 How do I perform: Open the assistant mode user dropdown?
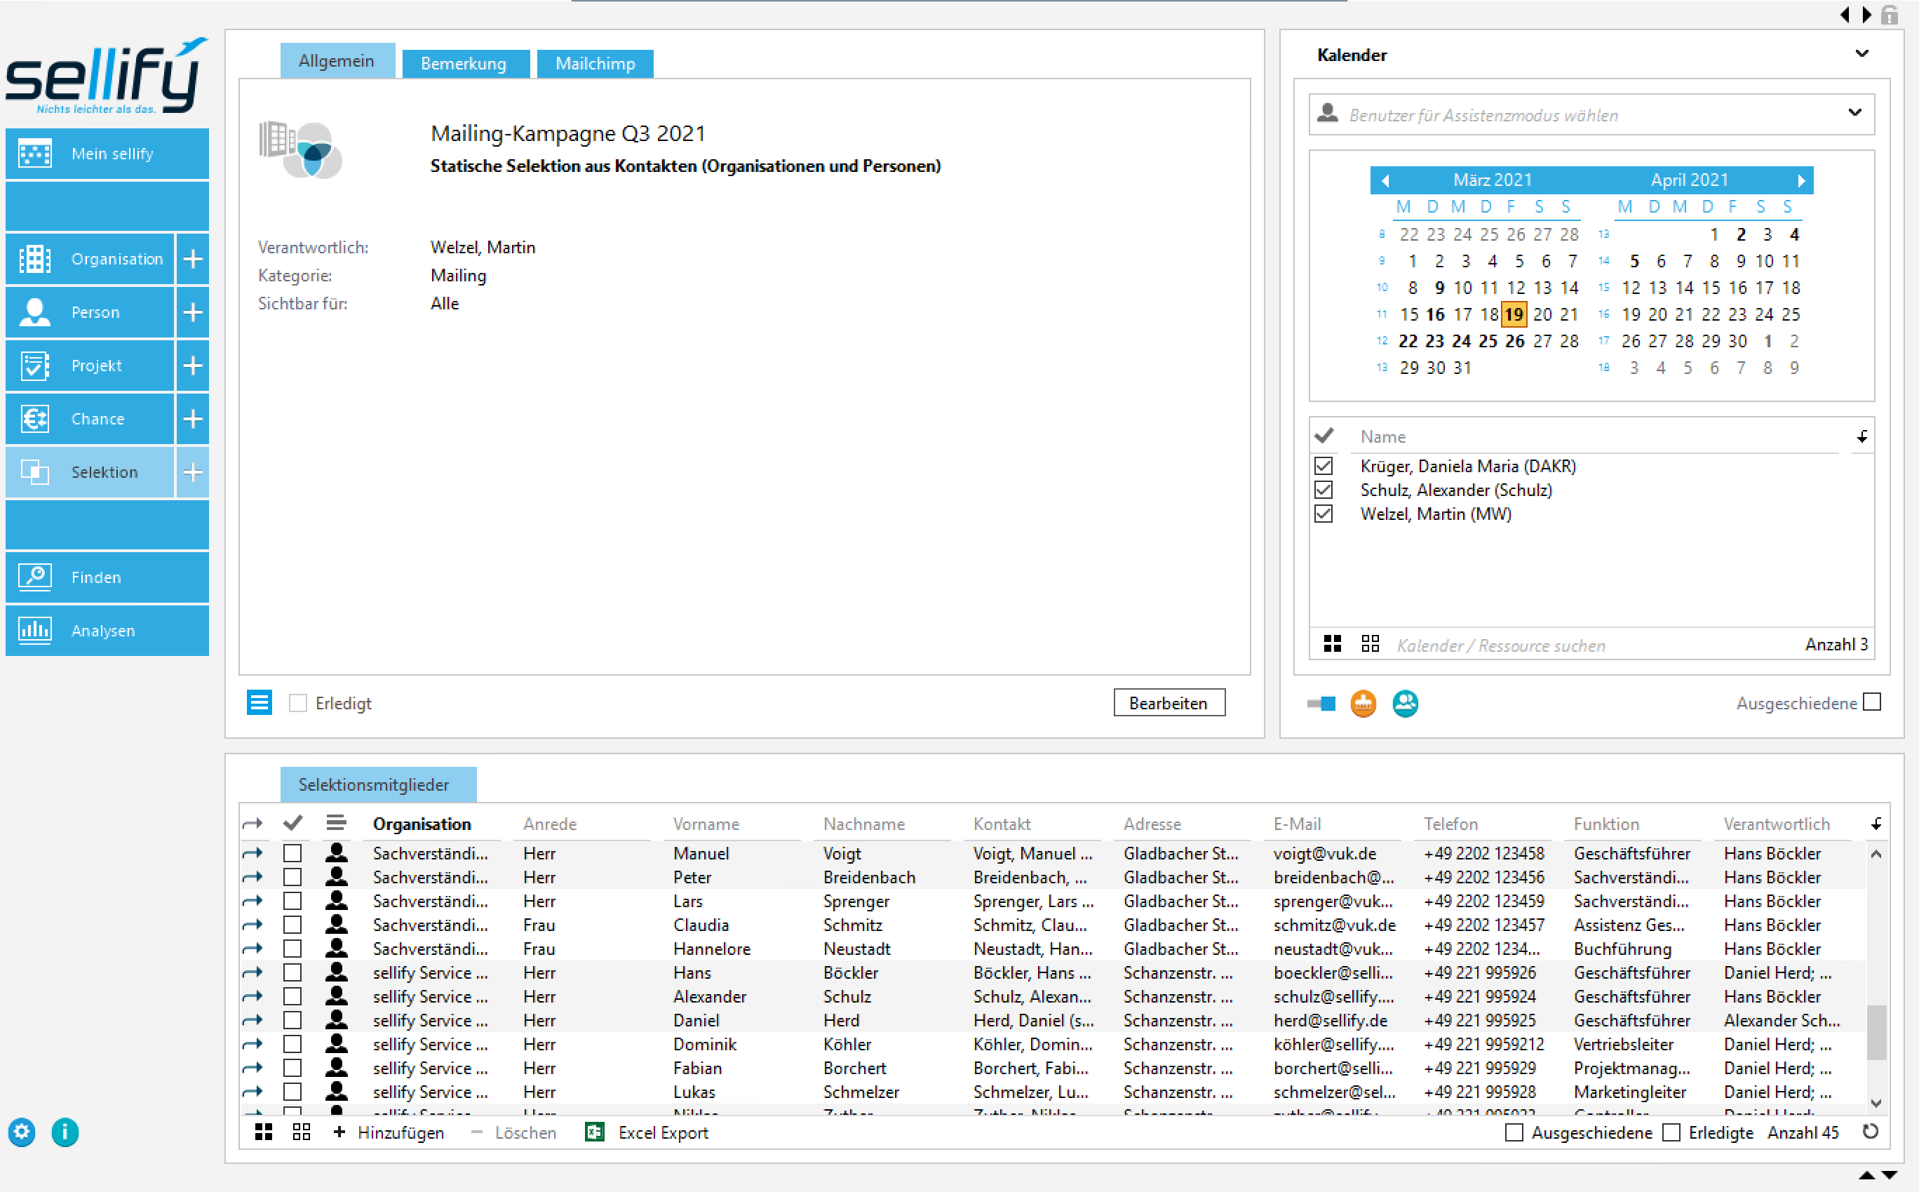(1854, 114)
